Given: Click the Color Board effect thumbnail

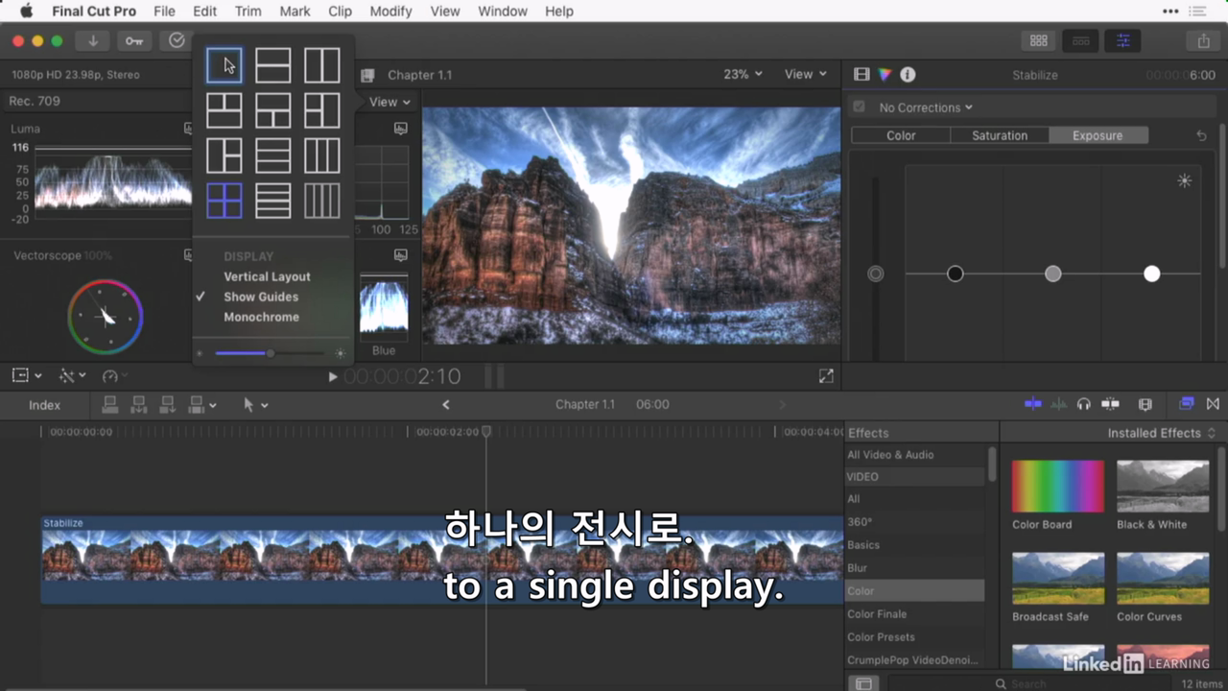Looking at the screenshot, I should click(x=1058, y=486).
